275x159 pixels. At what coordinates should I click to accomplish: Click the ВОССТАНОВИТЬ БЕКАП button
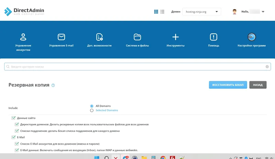click(x=228, y=85)
